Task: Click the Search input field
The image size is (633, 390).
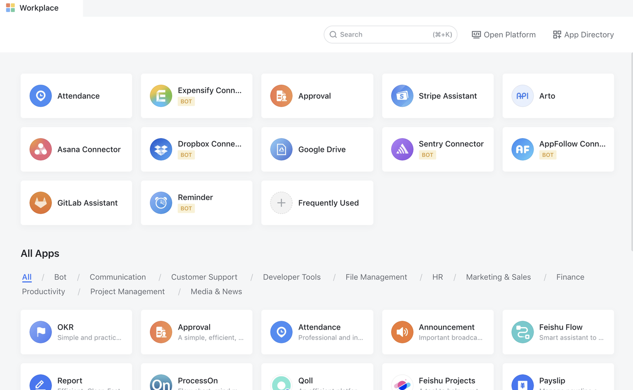Action: [x=390, y=35]
